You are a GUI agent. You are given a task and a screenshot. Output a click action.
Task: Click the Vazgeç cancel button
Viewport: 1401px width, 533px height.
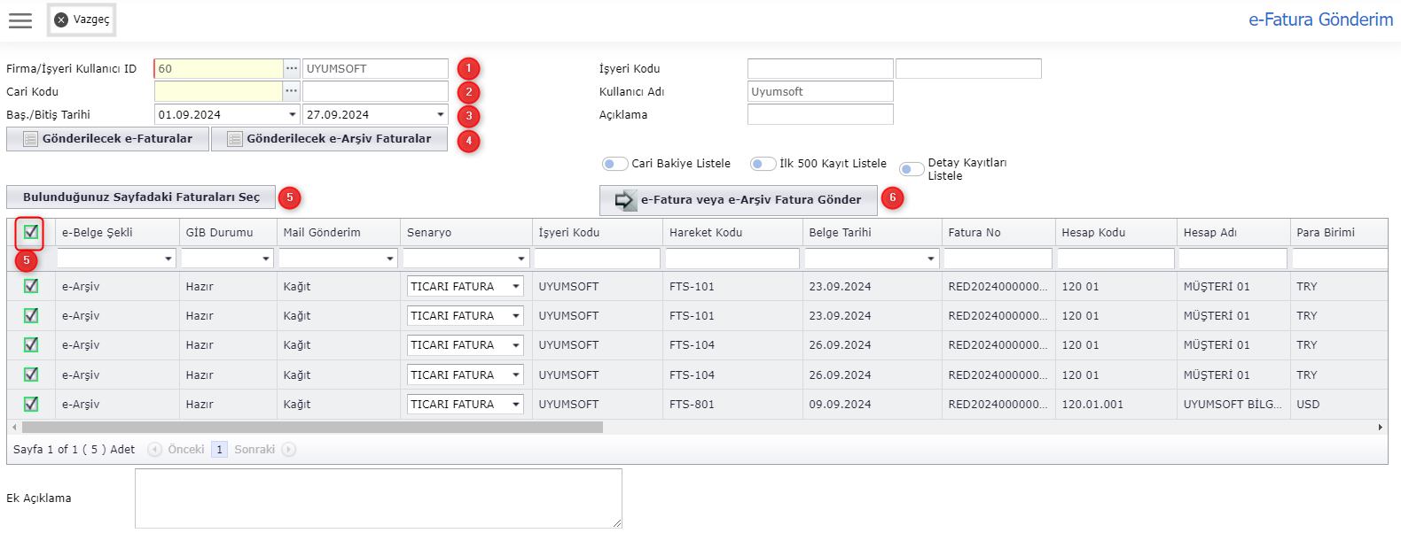coord(82,19)
